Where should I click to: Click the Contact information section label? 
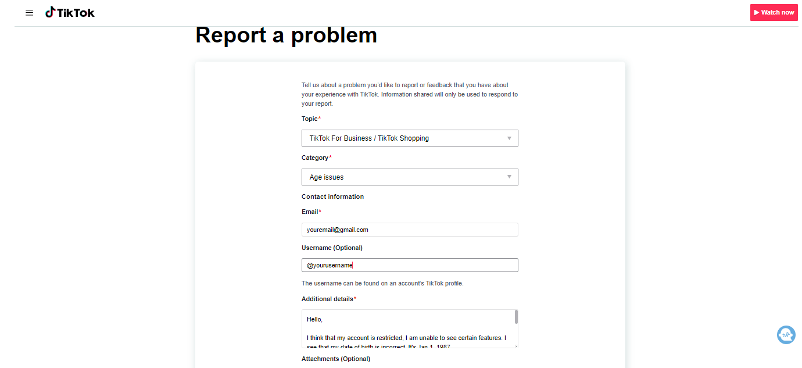(x=332, y=196)
